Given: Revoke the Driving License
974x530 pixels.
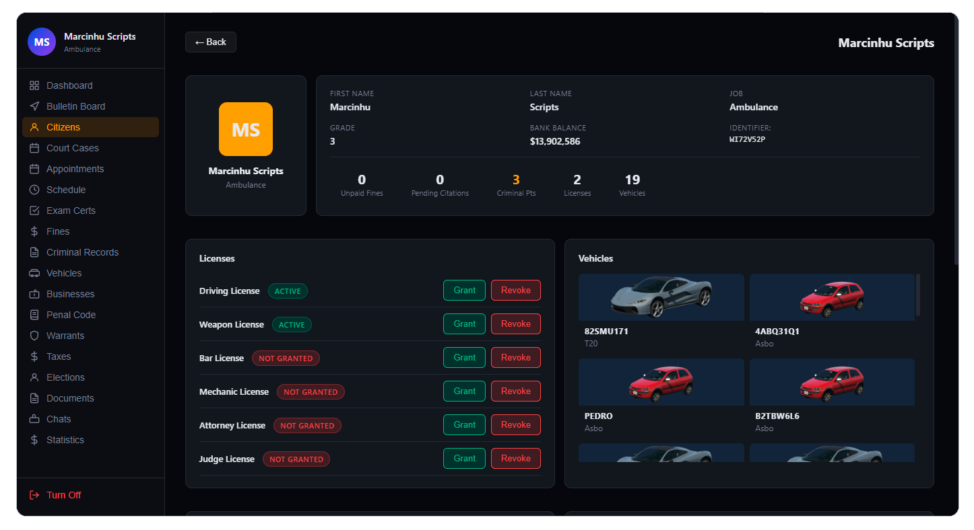Looking at the screenshot, I should coord(516,291).
